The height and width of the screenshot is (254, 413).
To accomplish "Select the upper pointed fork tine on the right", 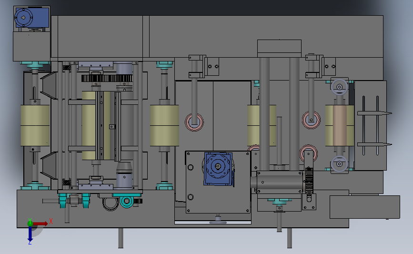I will (374, 113).
